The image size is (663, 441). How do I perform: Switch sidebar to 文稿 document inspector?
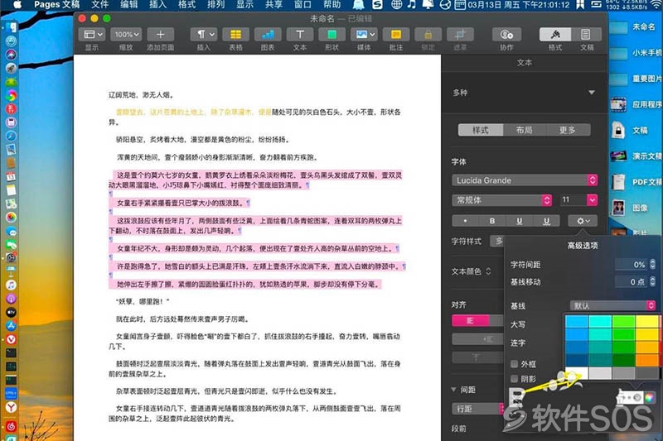tap(586, 34)
